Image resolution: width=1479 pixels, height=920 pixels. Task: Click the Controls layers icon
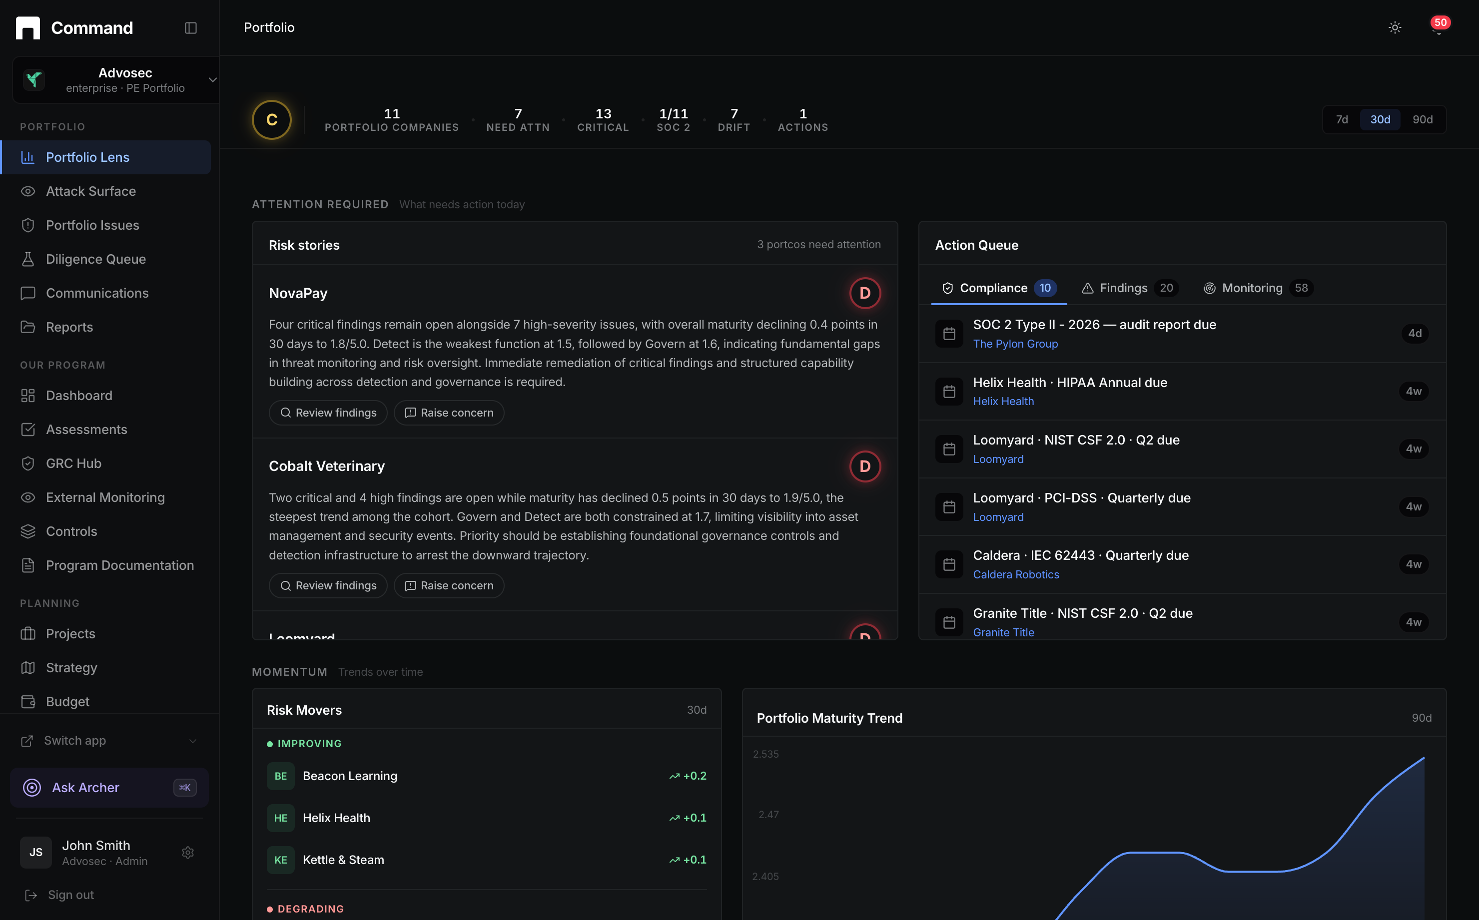(x=28, y=532)
